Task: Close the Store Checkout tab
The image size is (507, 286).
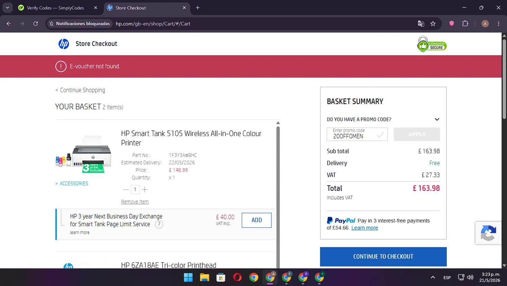Action: click(184, 8)
